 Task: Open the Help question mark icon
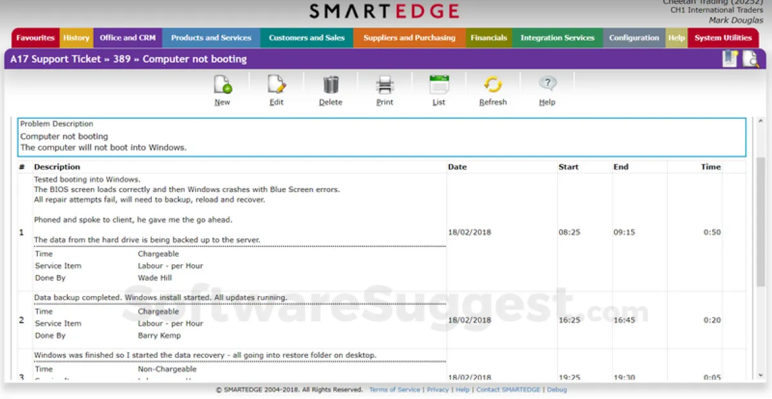point(547,84)
